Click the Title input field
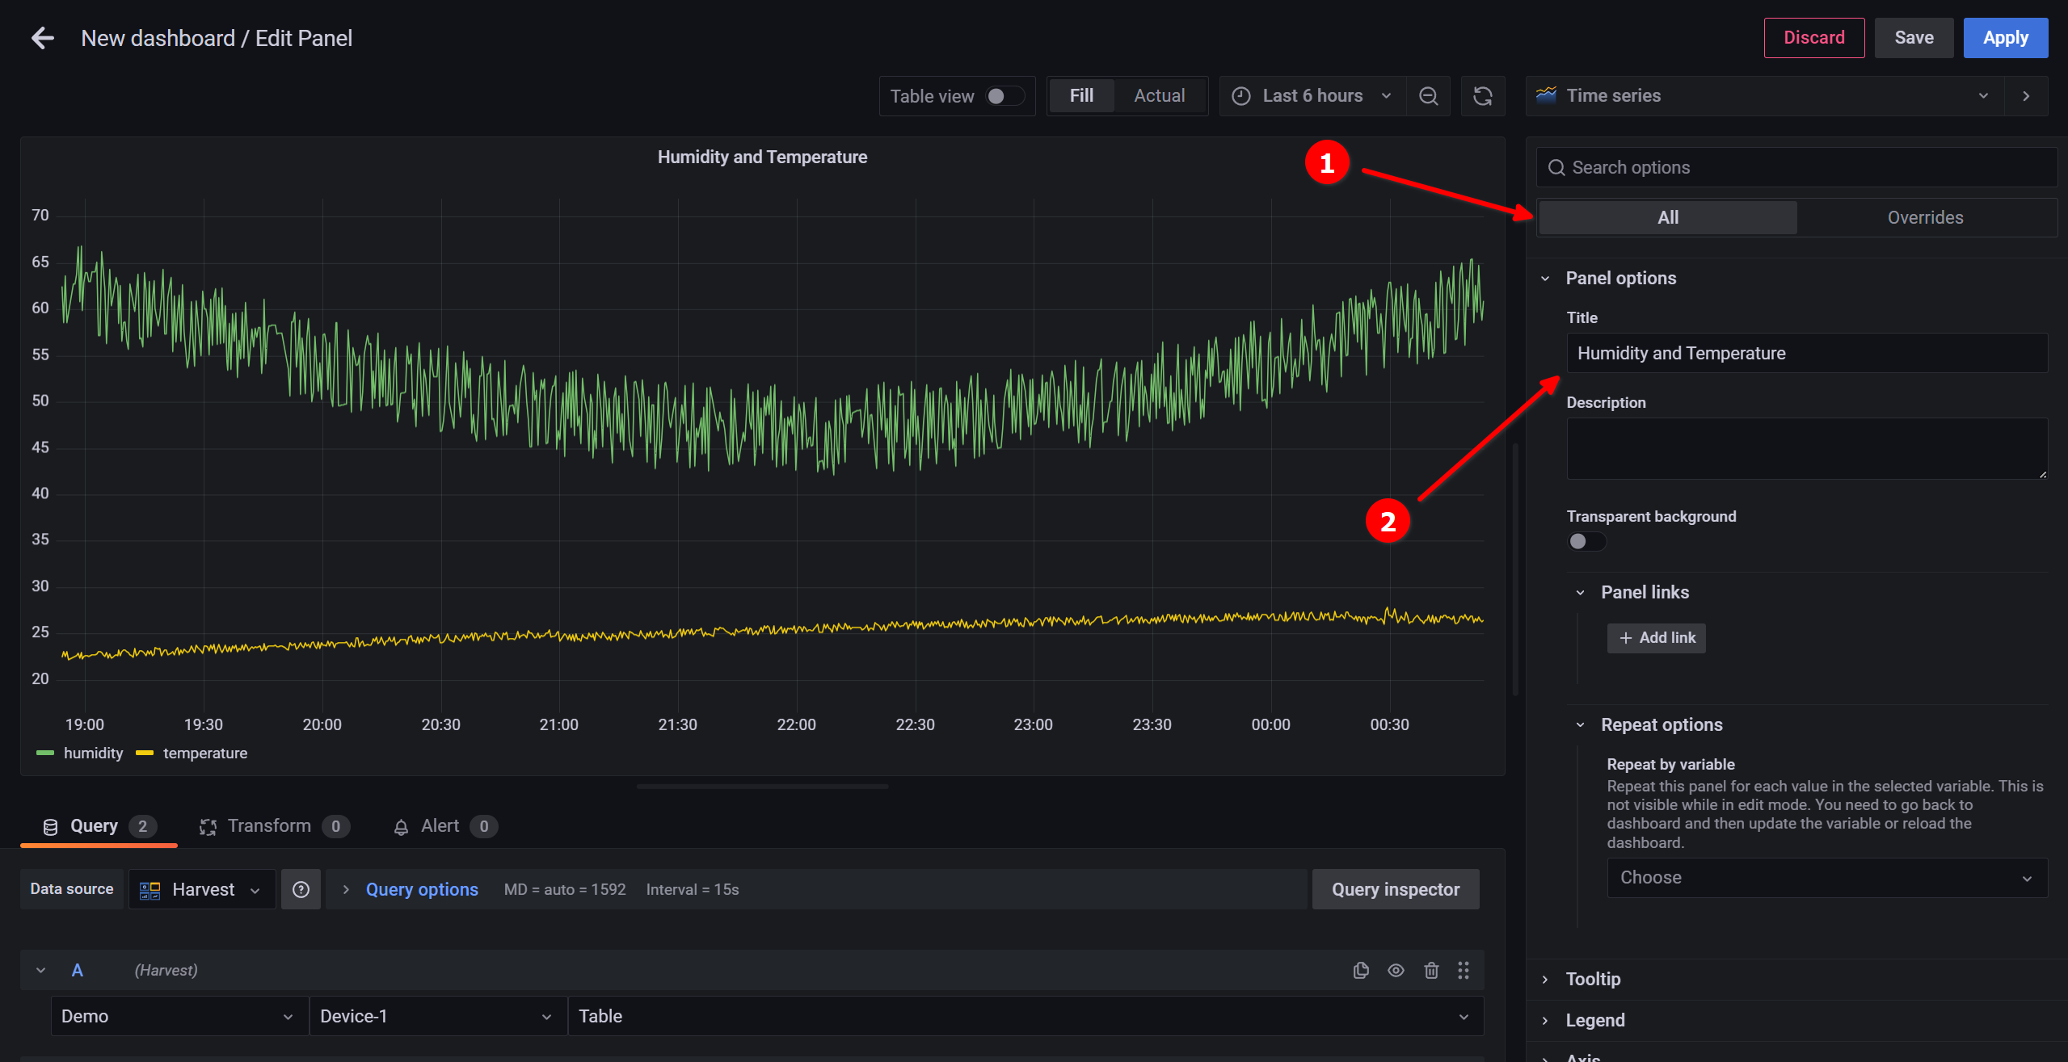 coord(1806,353)
